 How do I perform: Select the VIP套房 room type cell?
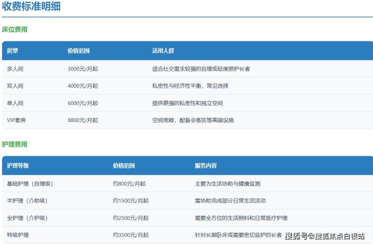(x=17, y=120)
